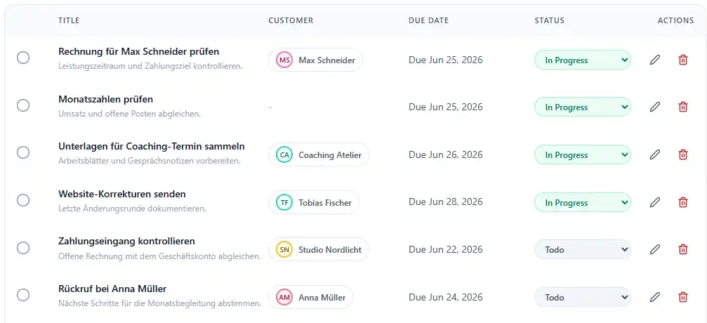The height and width of the screenshot is (323, 707).
Task: Delete the Monatszahlen prüfen task
Action: 683,107
